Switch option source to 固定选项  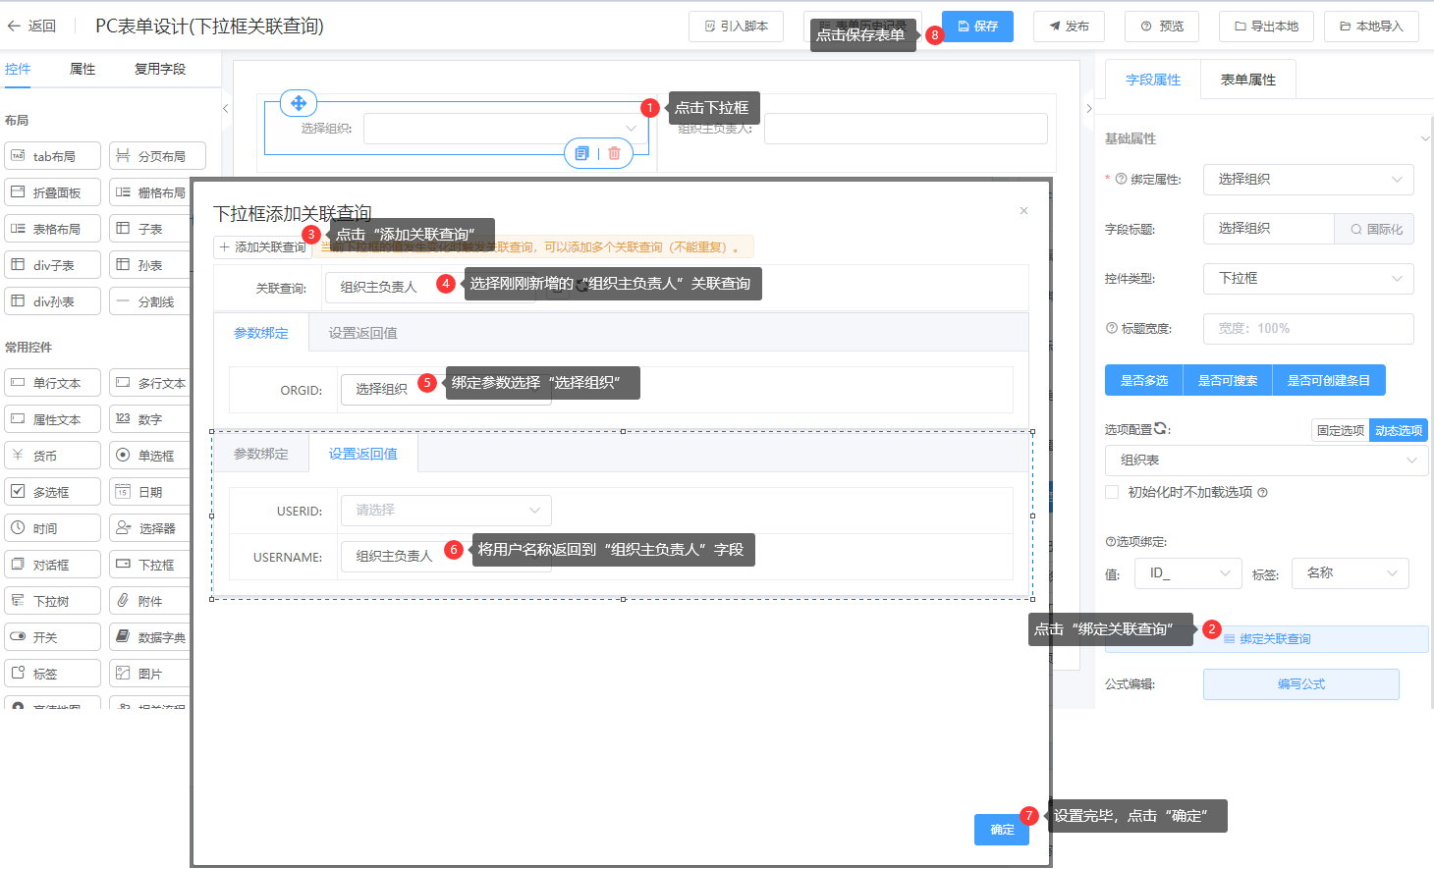[1341, 430]
